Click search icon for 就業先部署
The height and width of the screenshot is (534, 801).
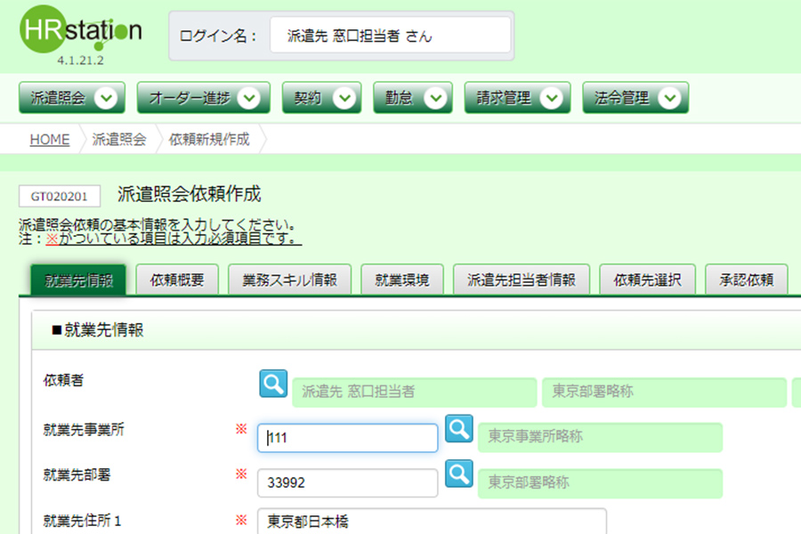[x=458, y=473]
